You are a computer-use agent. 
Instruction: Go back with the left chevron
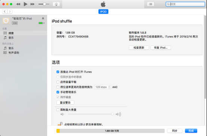tap(5, 12)
